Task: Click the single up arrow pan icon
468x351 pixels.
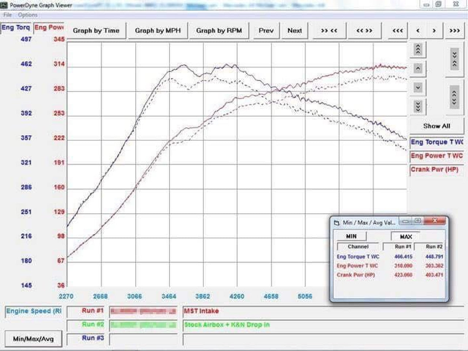Action: pyautogui.click(x=417, y=68)
